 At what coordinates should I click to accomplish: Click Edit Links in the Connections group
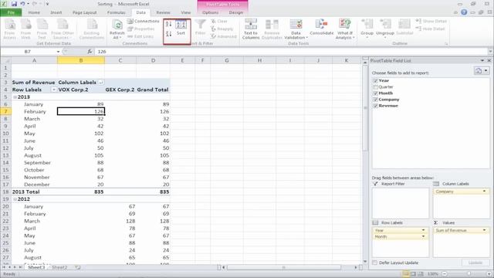pyautogui.click(x=140, y=36)
